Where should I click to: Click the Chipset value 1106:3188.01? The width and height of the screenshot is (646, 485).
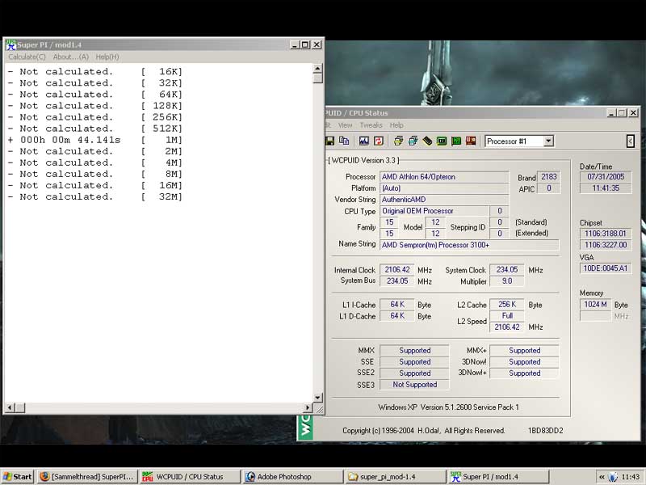tap(606, 234)
